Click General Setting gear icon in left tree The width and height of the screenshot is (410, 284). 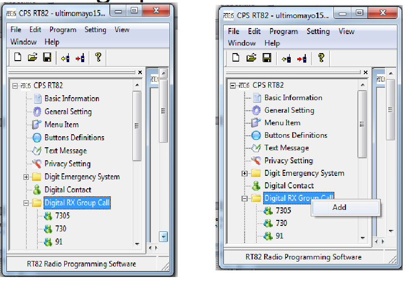coord(37,112)
